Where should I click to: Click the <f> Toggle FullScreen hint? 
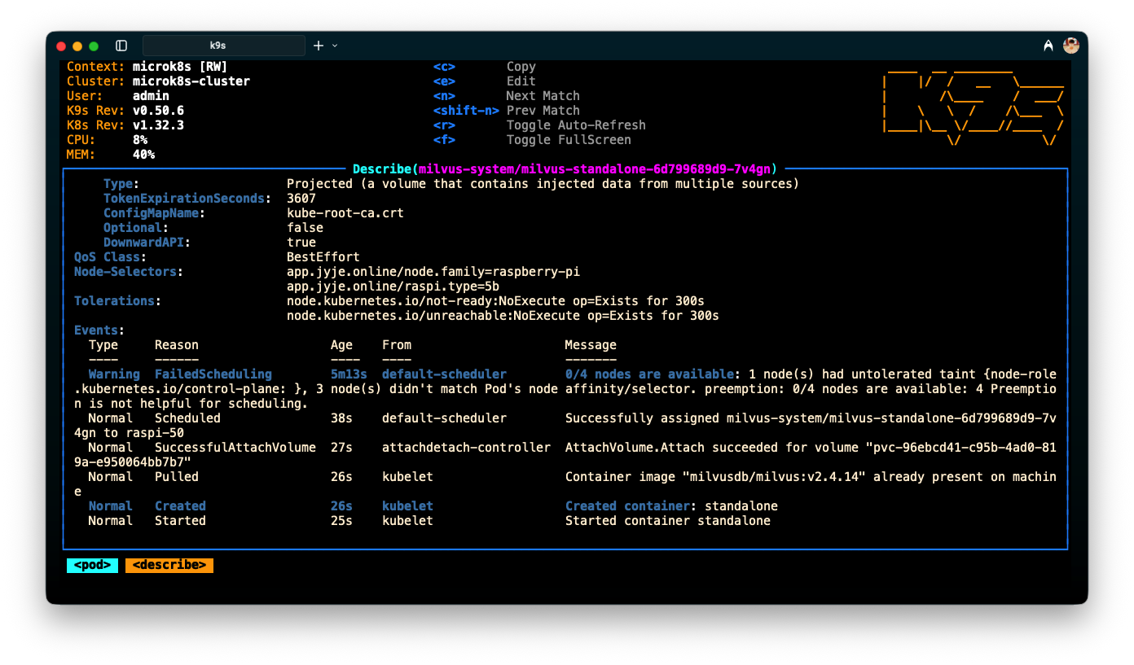coord(532,140)
